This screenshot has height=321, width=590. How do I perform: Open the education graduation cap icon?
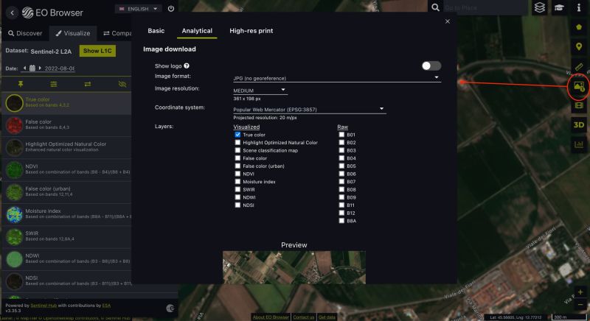[559, 7]
